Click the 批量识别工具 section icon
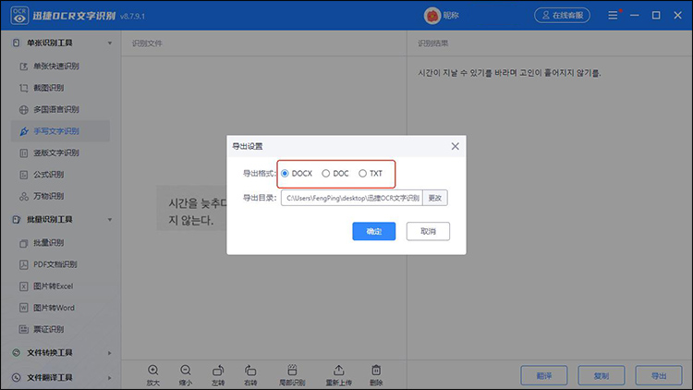 pos(17,219)
